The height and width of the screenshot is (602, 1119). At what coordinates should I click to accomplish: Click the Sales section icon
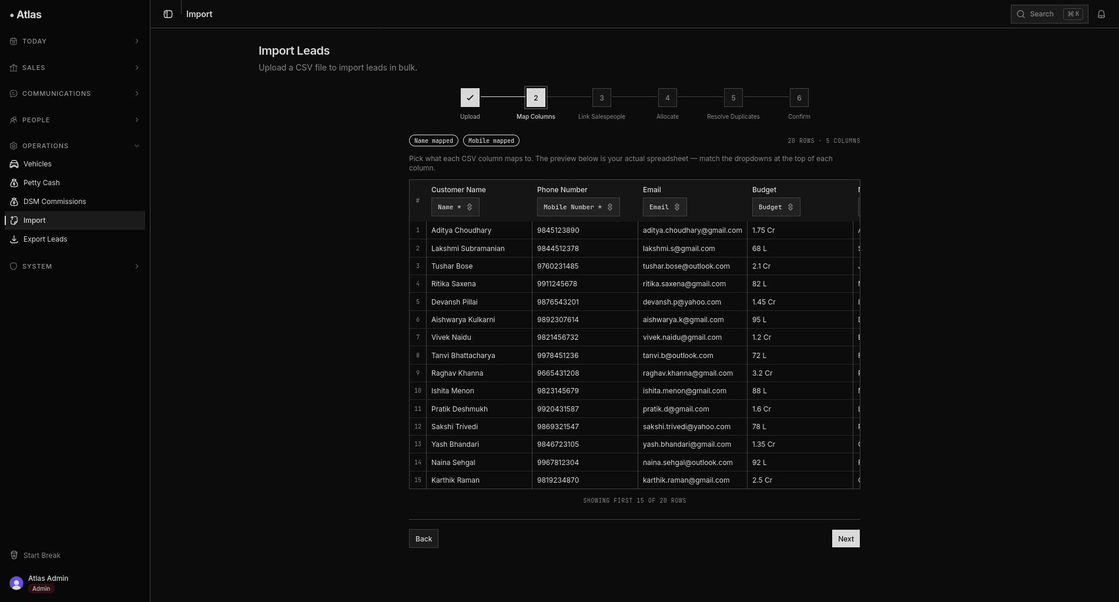[x=14, y=68]
